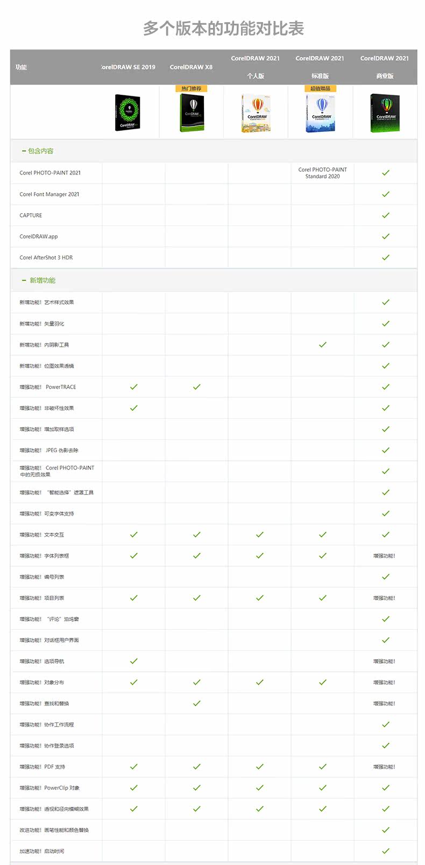The width and height of the screenshot is (425, 865).
Task: Click the 超值赠品 badge
Action: click(x=321, y=88)
